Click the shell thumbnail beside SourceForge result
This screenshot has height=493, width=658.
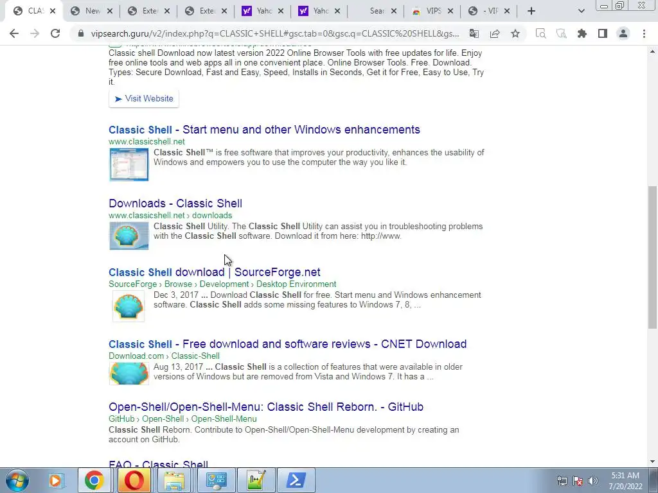point(129,307)
